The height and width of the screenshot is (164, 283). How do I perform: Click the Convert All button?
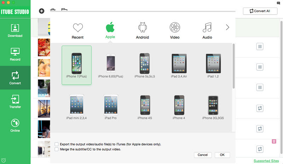[260, 11]
